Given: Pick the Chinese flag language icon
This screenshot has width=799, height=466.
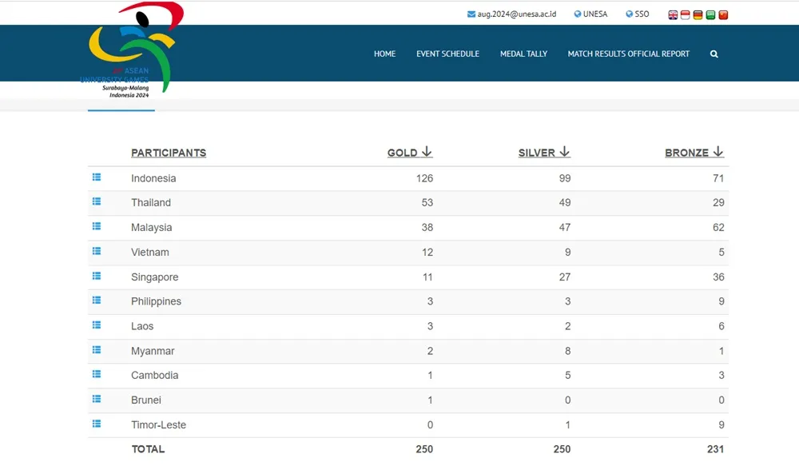Looking at the screenshot, I should point(723,14).
